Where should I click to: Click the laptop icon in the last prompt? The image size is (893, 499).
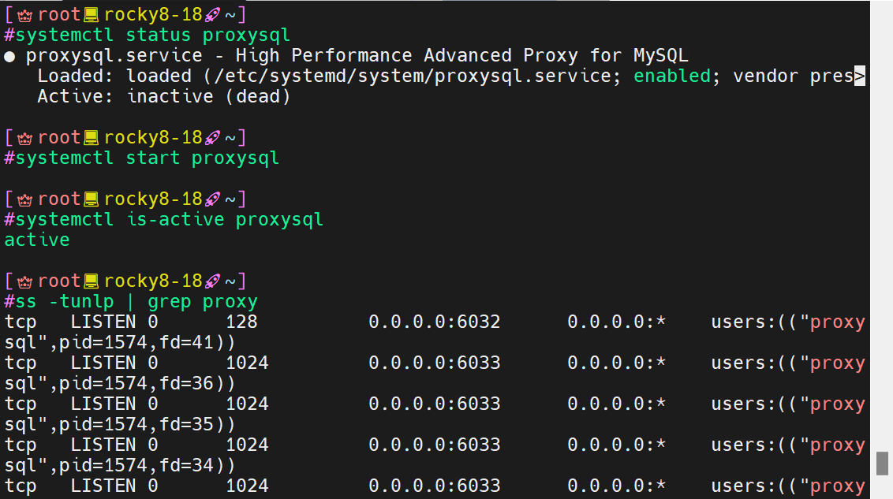click(92, 281)
